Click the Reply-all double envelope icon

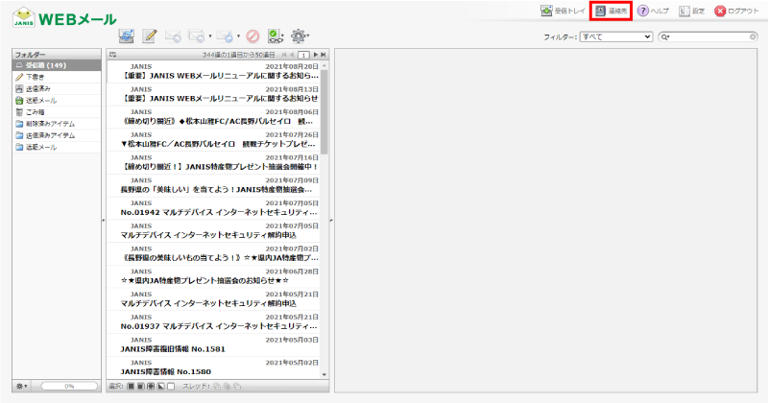tap(197, 36)
